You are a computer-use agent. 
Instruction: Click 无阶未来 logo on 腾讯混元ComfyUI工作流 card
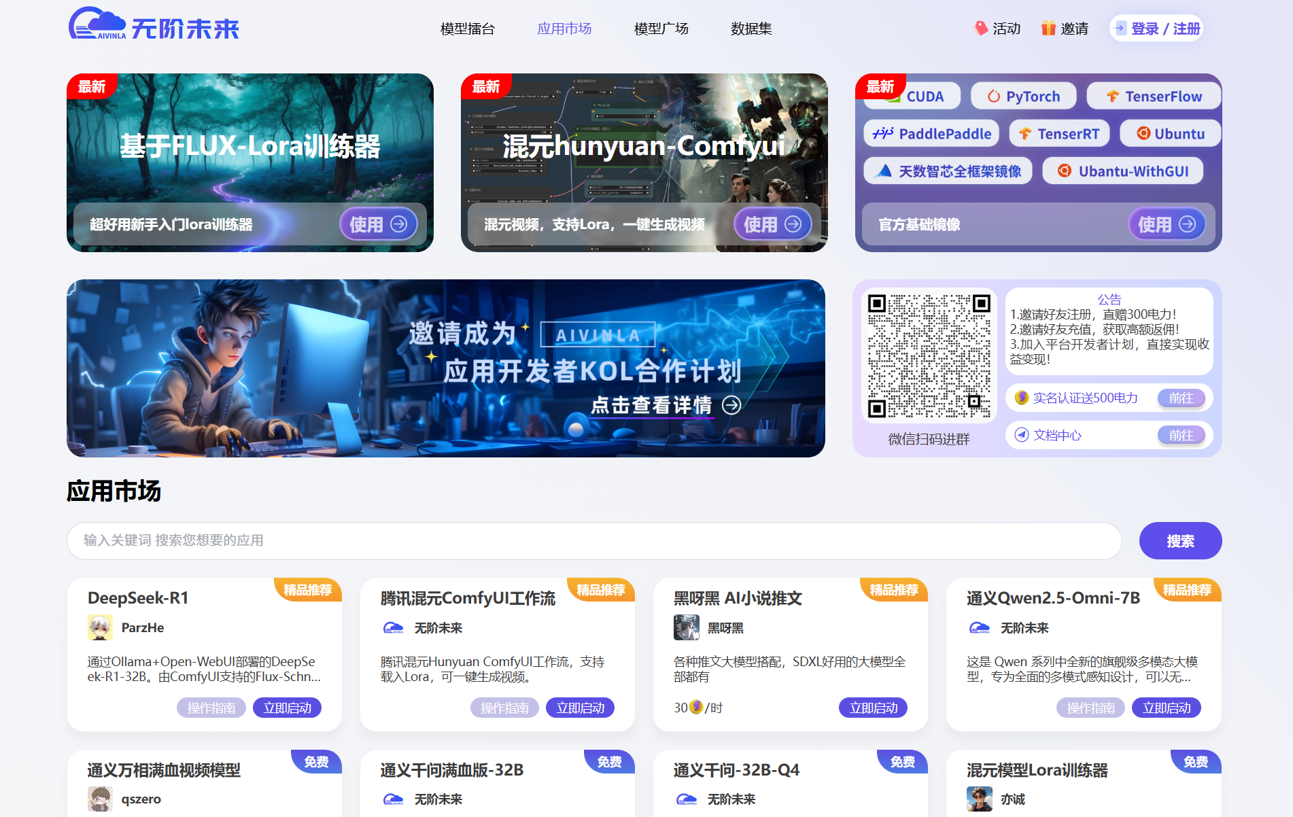click(x=393, y=627)
